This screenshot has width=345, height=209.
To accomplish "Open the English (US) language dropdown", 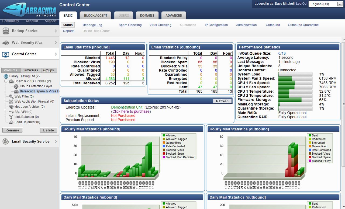I will click(x=326, y=4).
